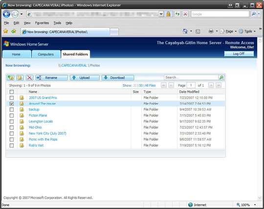Open the Tools command bar menu
The image size is (264, 209).
point(247,31)
